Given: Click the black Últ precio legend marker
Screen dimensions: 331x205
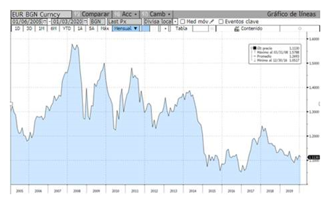Looking at the screenshot, I should [x=255, y=48].
